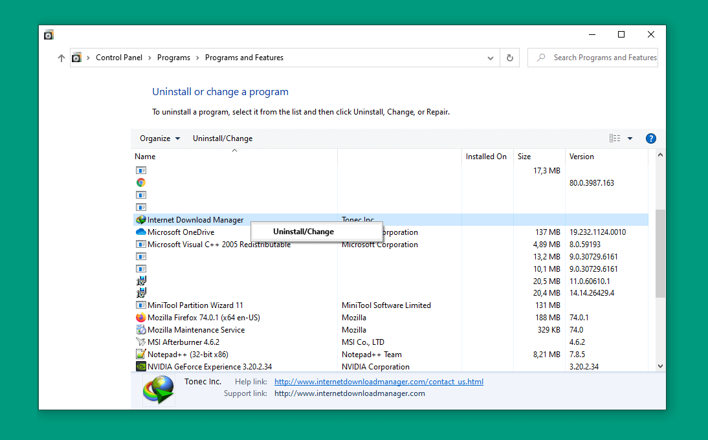
Task: Click the Notepad++ icon in the list
Action: [x=141, y=354]
